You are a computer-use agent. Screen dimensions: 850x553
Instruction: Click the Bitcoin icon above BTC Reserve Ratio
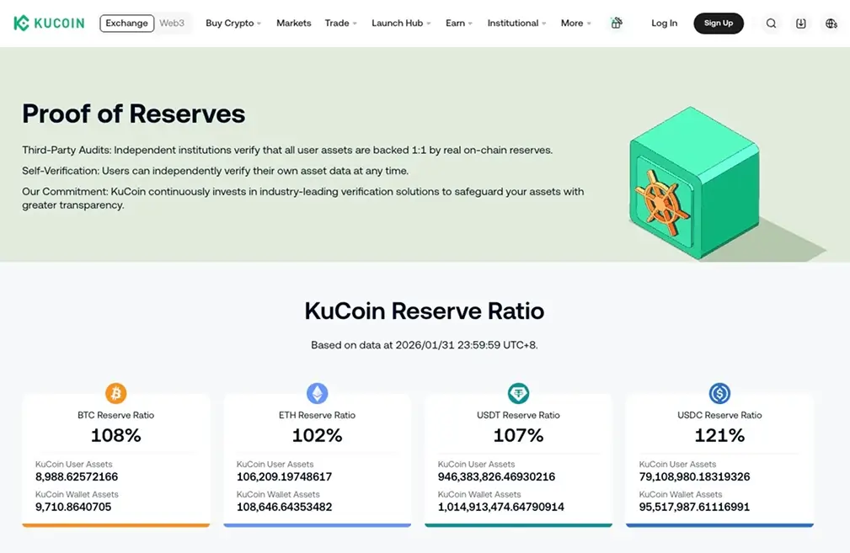coord(115,392)
